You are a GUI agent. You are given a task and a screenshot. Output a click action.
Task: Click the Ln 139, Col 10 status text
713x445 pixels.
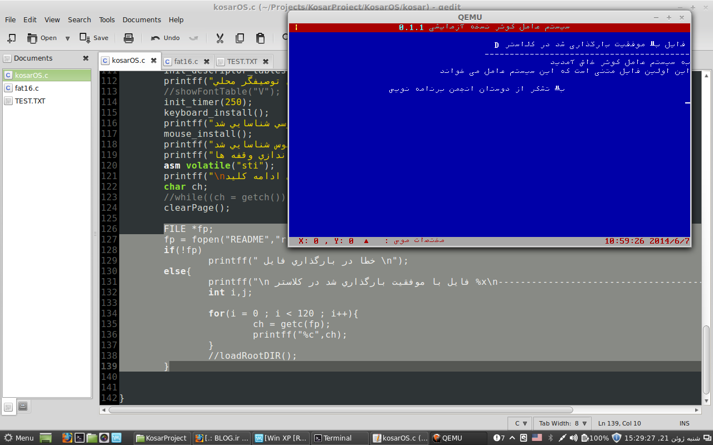(619, 423)
